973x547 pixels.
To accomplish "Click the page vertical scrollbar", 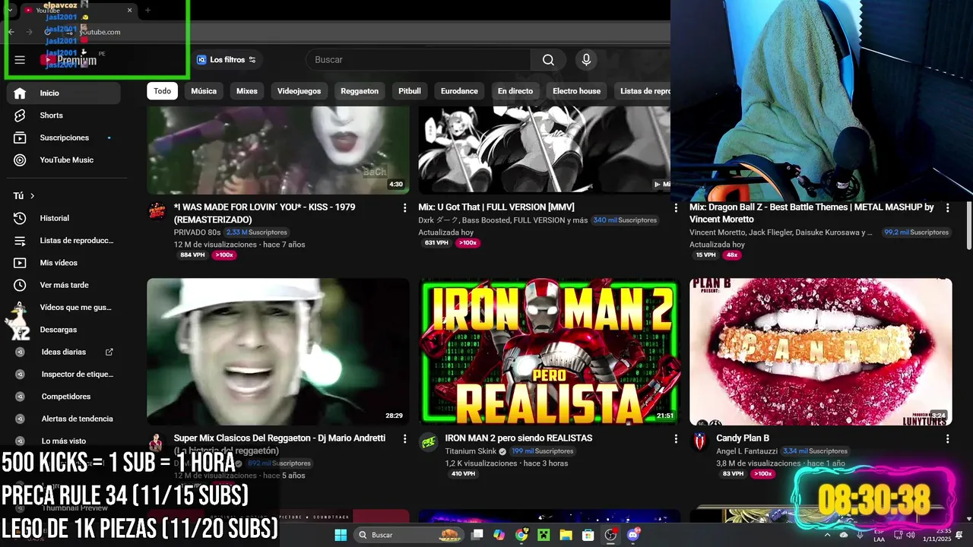I will pyautogui.click(x=968, y=226).
